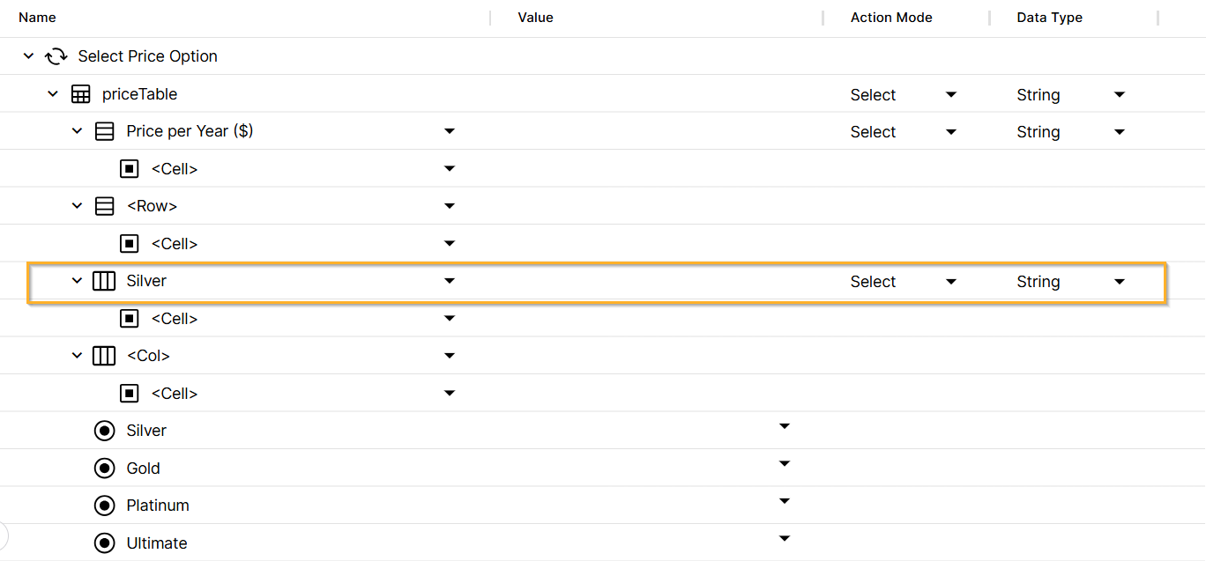
Task: Click the sync icon beside Select Price Option
Action: 56,56
